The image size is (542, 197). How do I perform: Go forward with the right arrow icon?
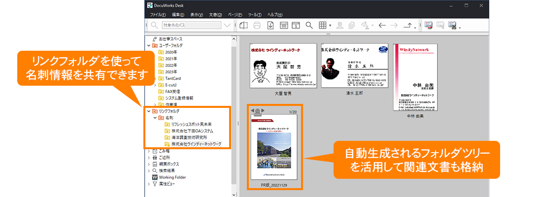pyautogui.click(x=394, y=25)
